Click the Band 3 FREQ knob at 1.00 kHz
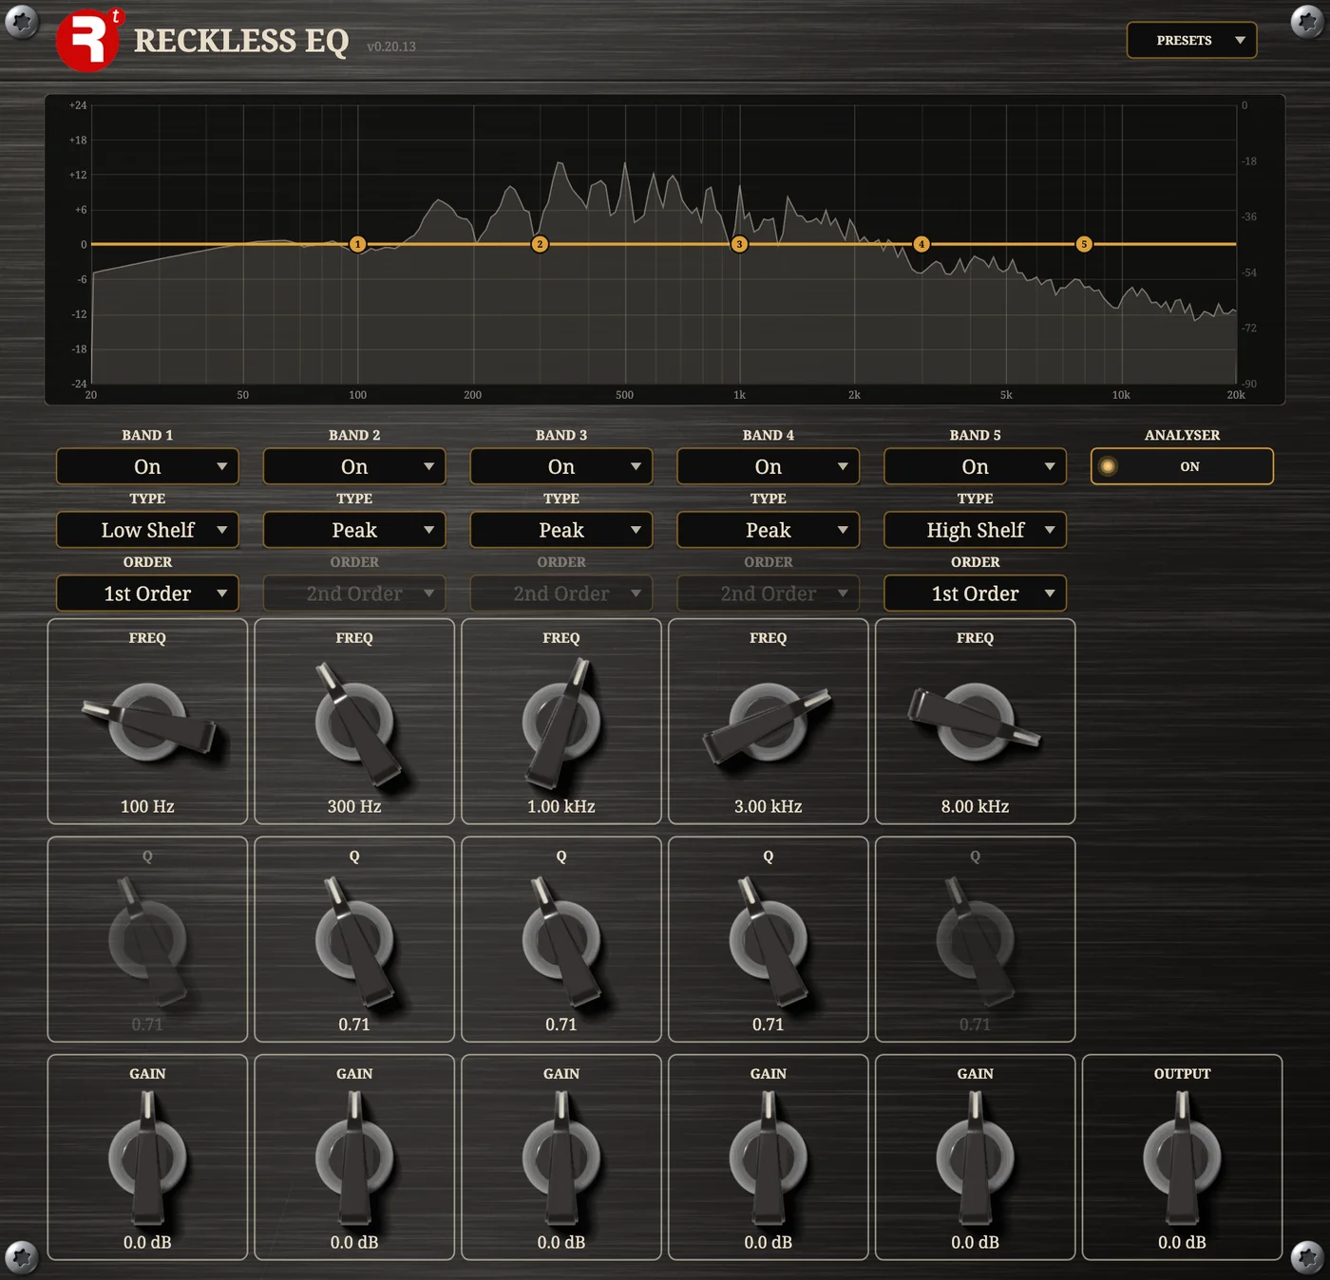The image size is (1330, 1280). (x=561, y=723)
